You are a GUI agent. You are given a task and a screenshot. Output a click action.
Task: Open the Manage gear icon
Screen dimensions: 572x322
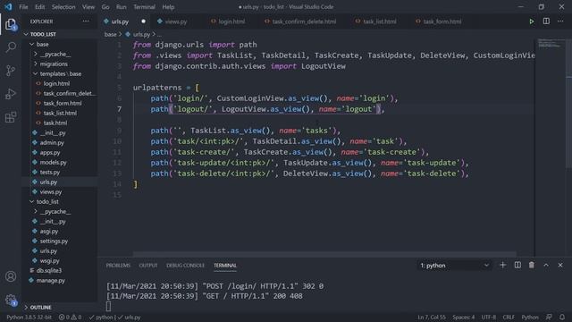pyautogui.click(x=11, y=301)
